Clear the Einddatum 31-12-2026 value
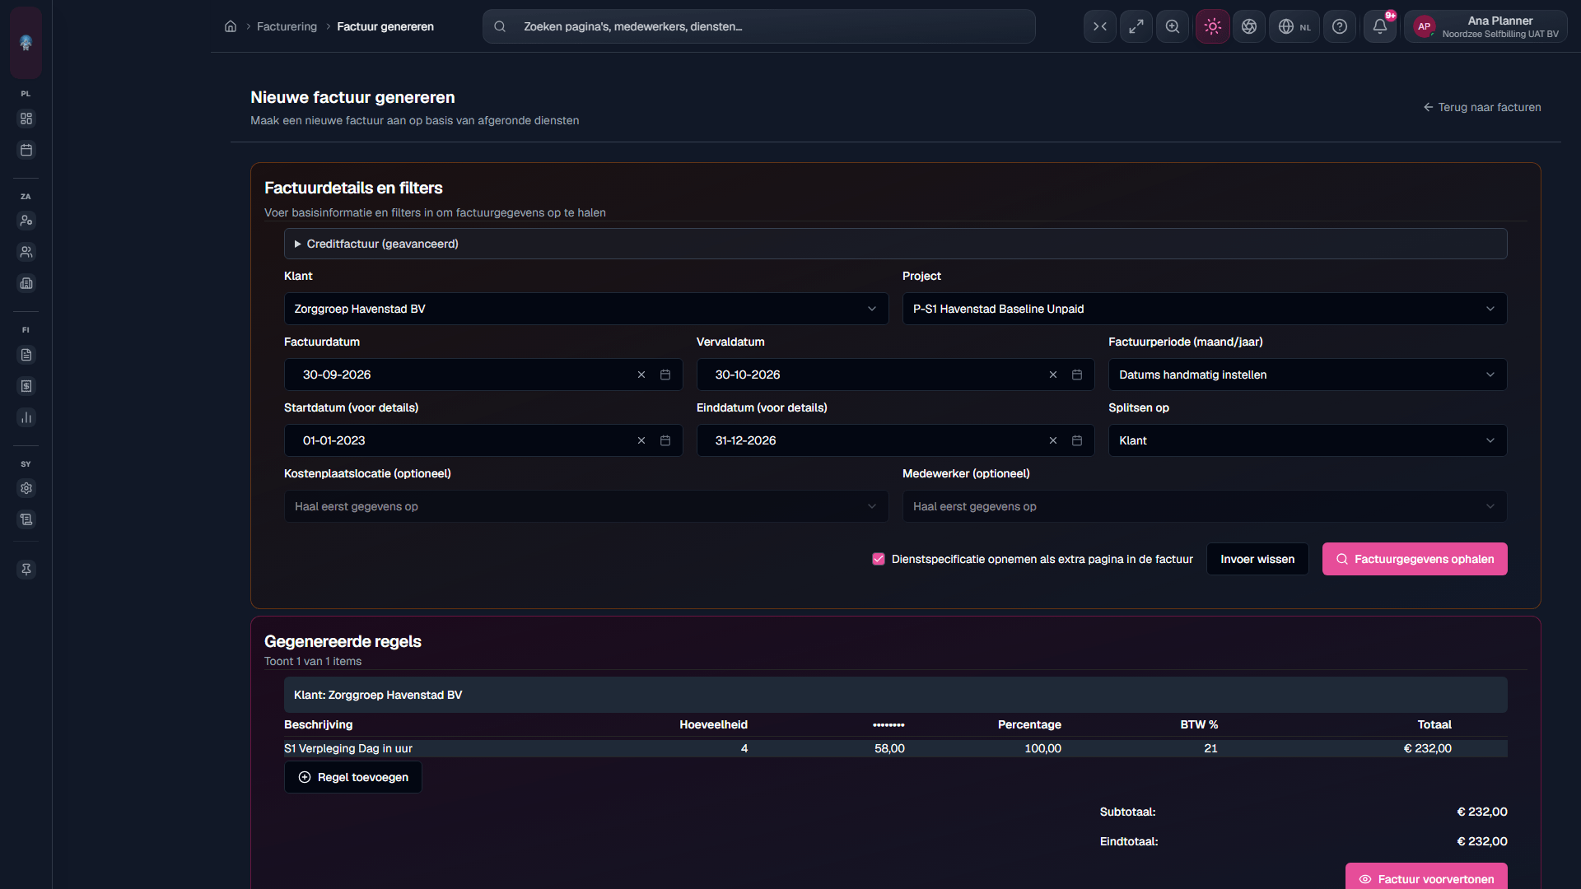Screen dimensions: 1581x889 (x=1053, y=440)
